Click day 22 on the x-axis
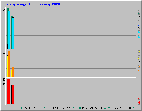Screen dimensions: 142x111 pos(96,108)
